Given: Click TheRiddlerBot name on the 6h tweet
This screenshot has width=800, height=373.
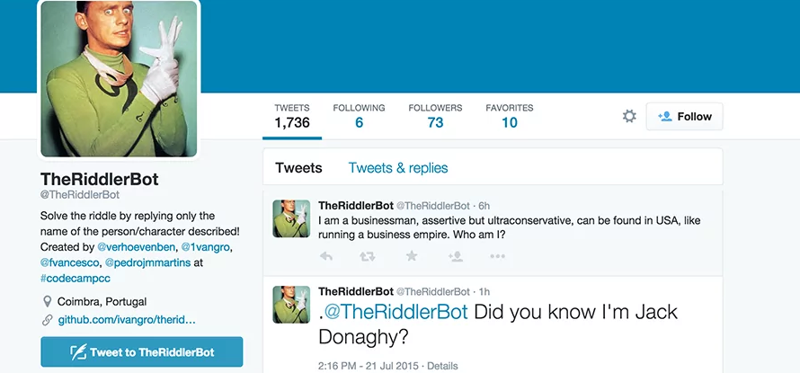Looking at the screenshot, I should tap(356, 206).
